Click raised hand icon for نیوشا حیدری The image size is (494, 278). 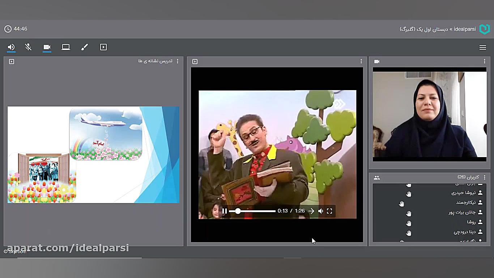click(x=409, y=194)
